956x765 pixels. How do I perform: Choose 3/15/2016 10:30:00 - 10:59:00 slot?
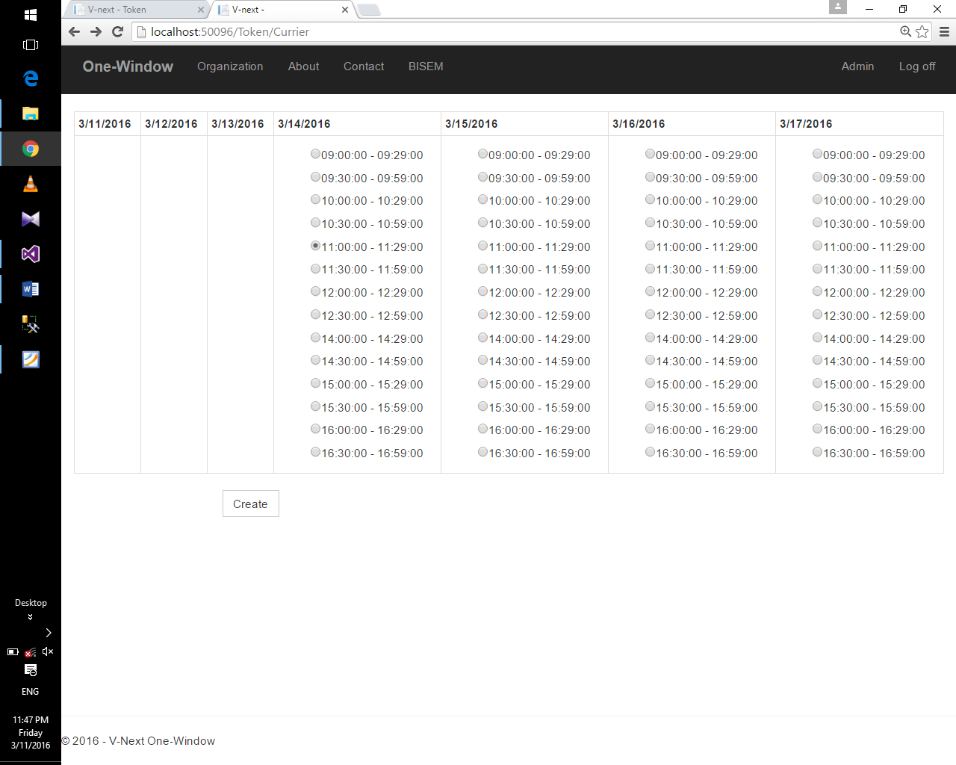pos(482,223)
